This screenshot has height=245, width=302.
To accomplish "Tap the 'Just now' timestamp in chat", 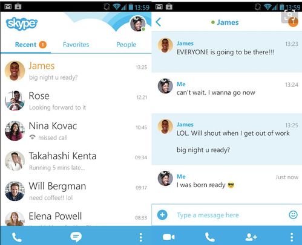I will (x=287, y=177).
